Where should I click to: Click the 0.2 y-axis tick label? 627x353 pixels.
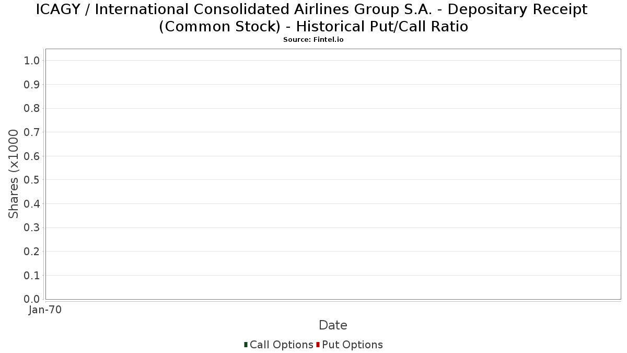(32, 252)
